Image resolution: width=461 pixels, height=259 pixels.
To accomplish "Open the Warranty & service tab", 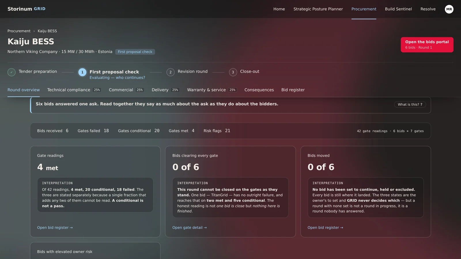I will click(x=212, y=90).
